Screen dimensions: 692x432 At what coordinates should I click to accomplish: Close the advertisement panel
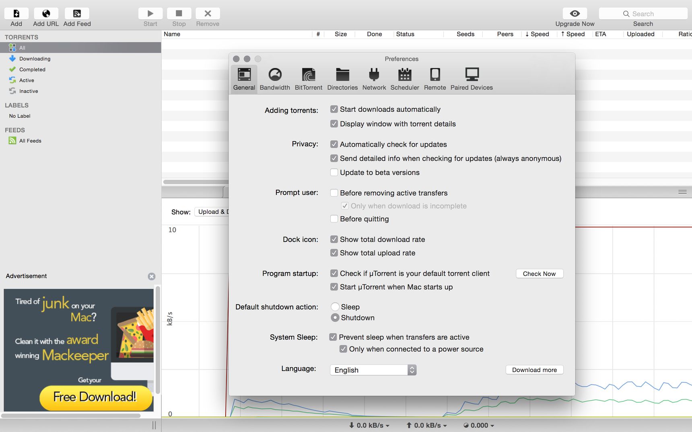pos(152,276)
